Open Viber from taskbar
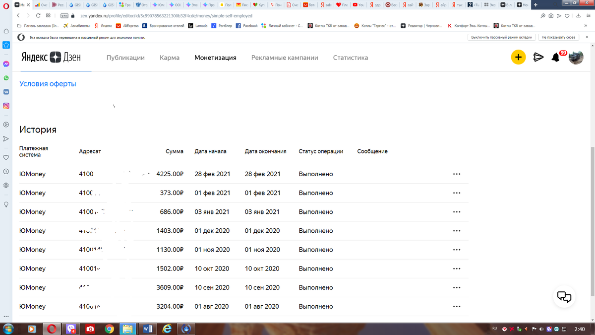This screenshot has height=335, width=595. tap(71, 329)
